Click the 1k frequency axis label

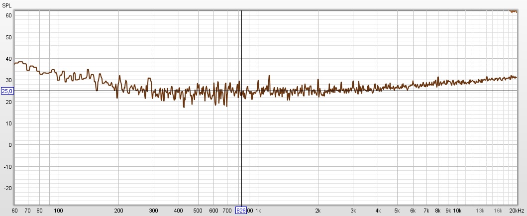[x=258, y=211]
